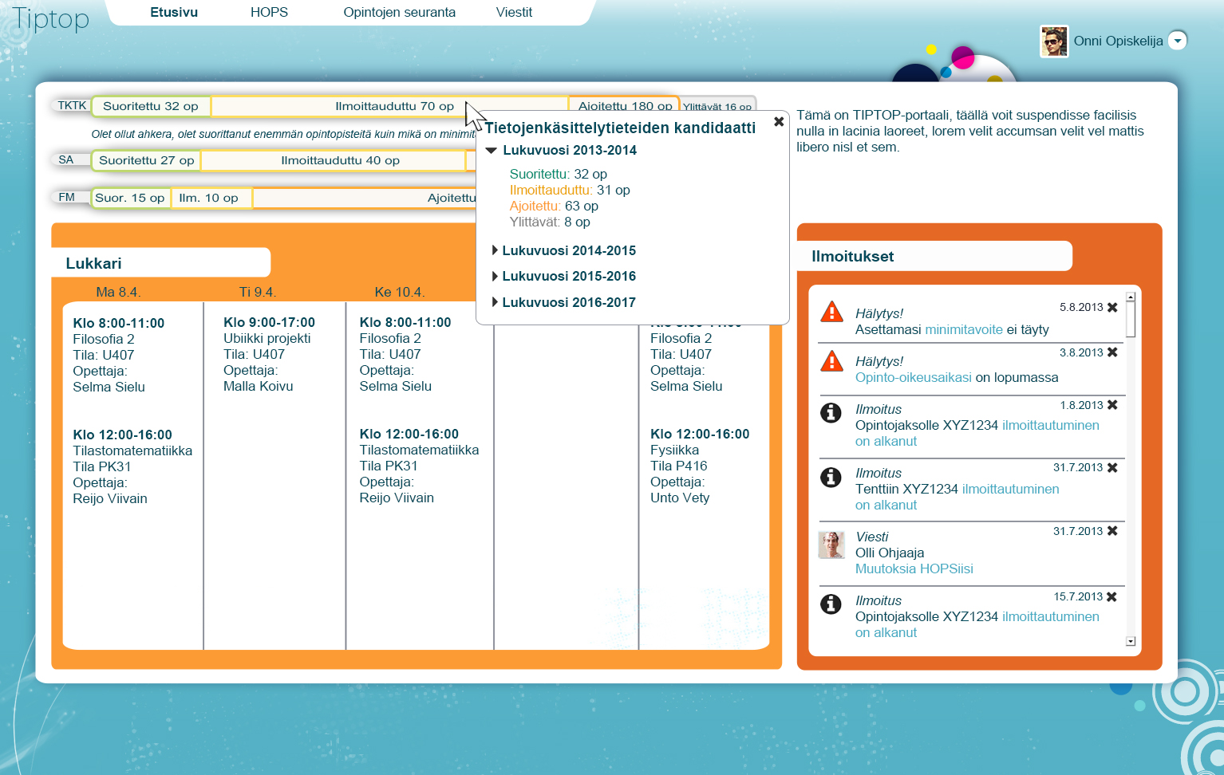Dismiss the 1.8.2013 Ilmoitus notification
The width and height of the screenshot is (1224, 775).
pyautogui.click(x=1112, y=405)
